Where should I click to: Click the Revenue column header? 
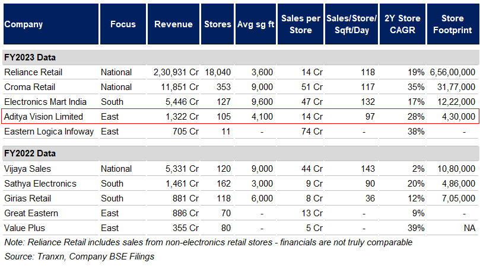(173, 24)
